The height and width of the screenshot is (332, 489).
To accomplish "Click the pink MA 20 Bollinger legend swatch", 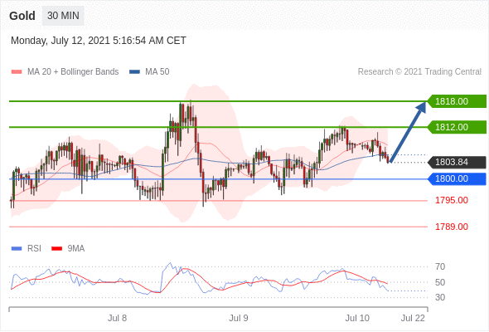I will 17,72.
